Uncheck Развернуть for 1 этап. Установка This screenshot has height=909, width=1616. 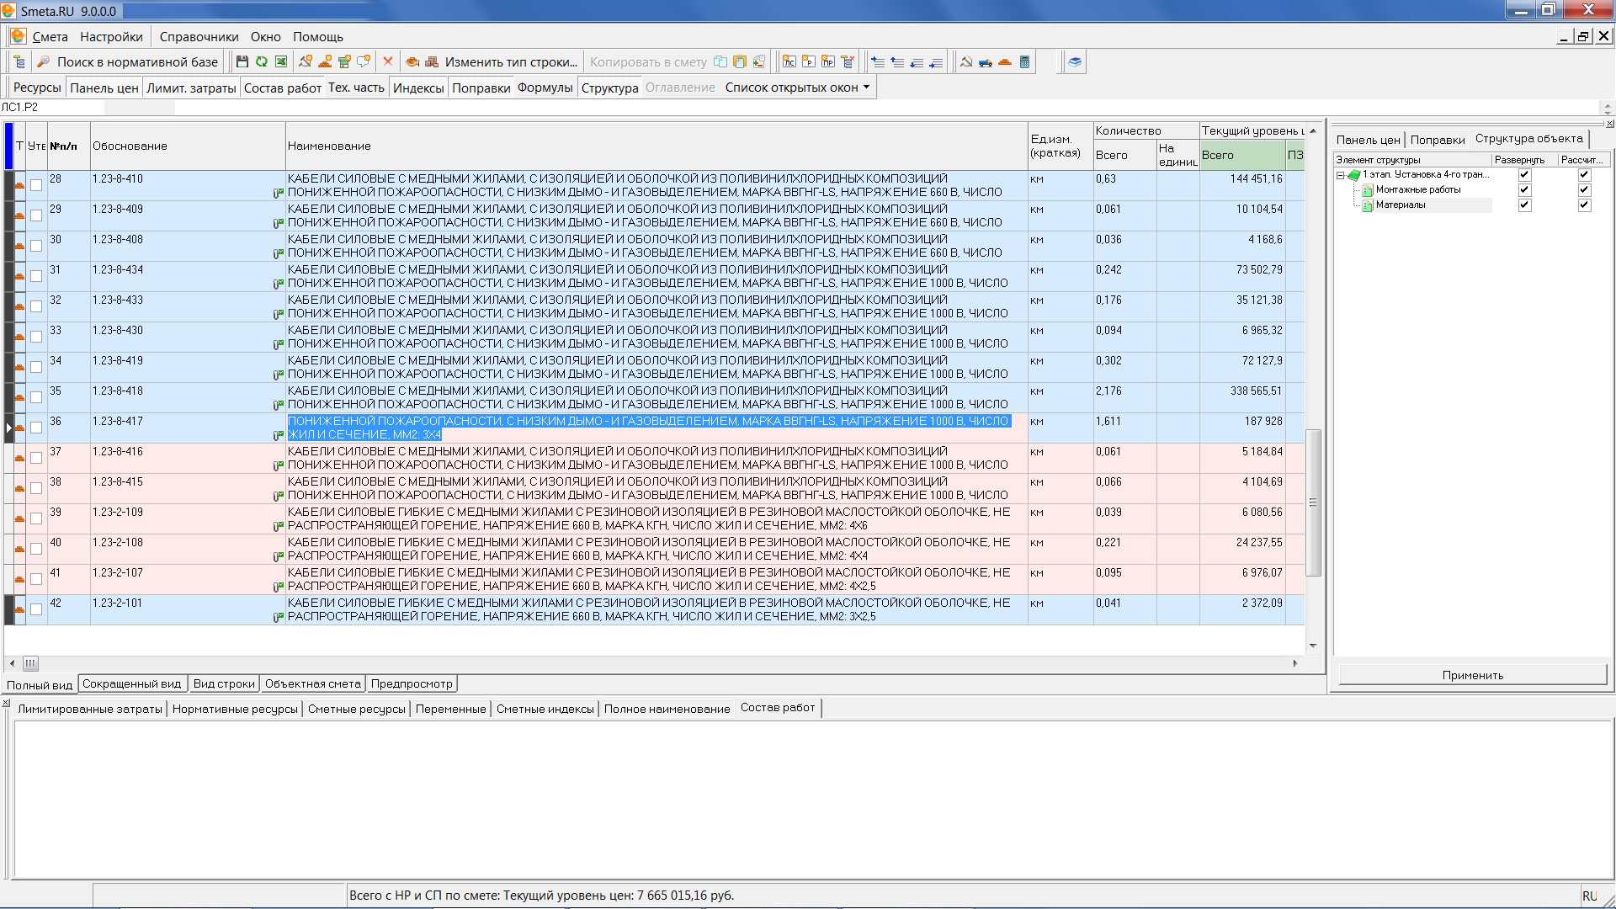click(x=1524, y=175)
